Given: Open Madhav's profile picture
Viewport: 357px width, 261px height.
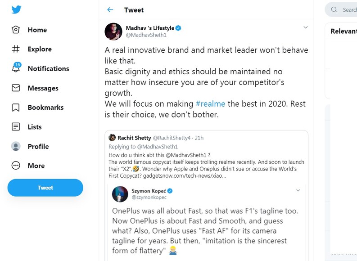Looking at the screenshot, I should 113,31.
